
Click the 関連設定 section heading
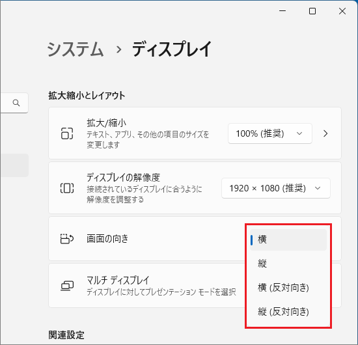coord(66,335)
